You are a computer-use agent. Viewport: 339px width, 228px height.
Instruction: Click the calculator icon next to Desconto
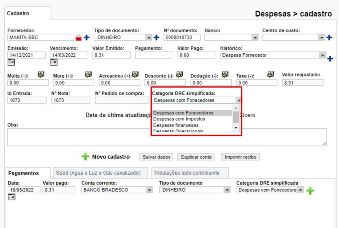pyautogui.click(x=180, y=75)
